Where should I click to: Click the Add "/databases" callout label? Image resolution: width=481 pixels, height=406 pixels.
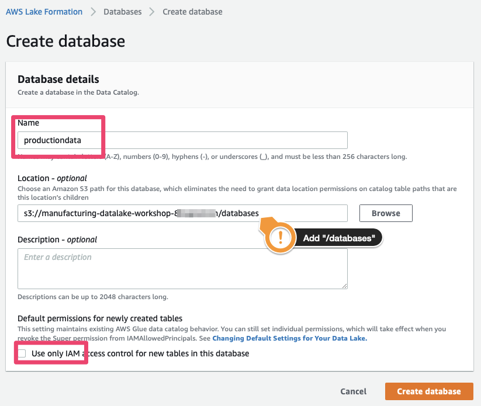[x=338, y=238]
